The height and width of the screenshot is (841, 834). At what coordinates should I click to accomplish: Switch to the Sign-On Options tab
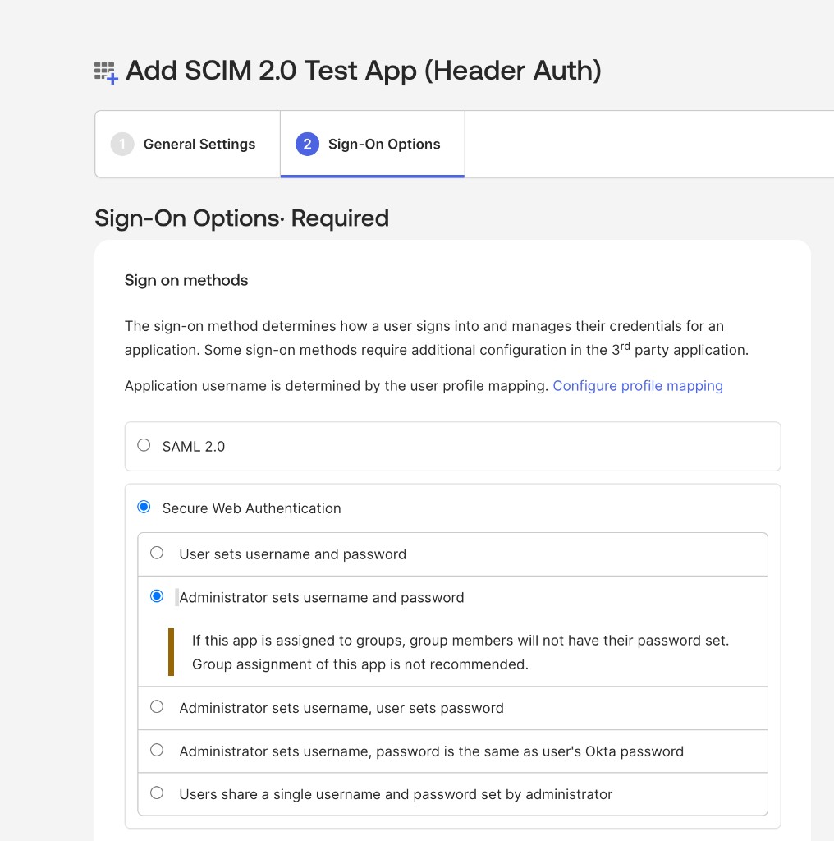pos(373,144)
